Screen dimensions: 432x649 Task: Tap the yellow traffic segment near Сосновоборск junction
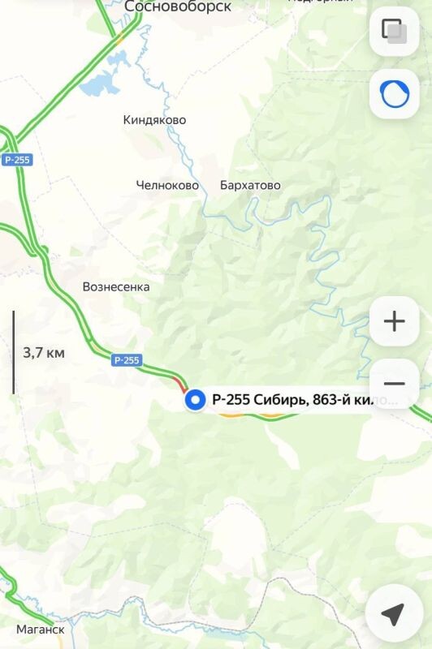[x=120, y=39]
